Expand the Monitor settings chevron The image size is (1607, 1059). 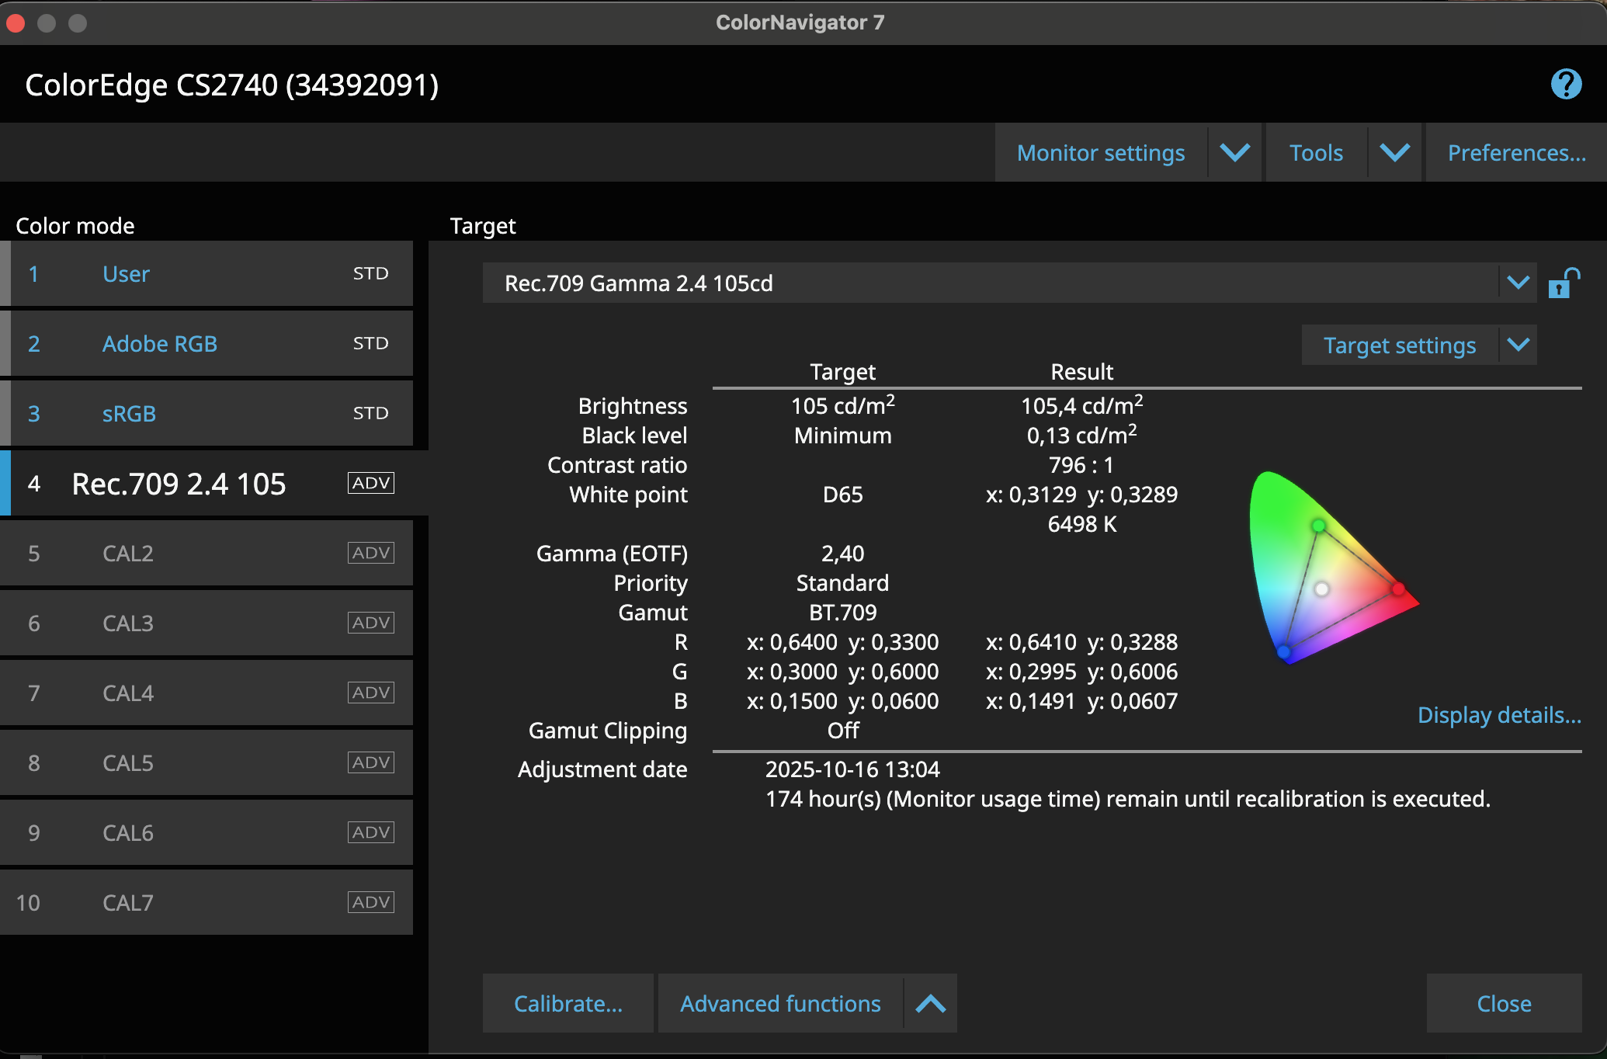(1234, 152)
